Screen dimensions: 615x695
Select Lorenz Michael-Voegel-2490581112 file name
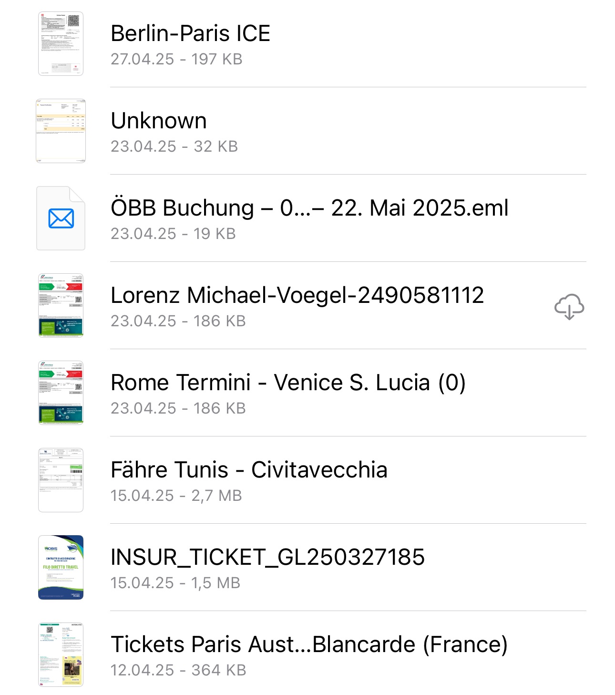(297, 295)
